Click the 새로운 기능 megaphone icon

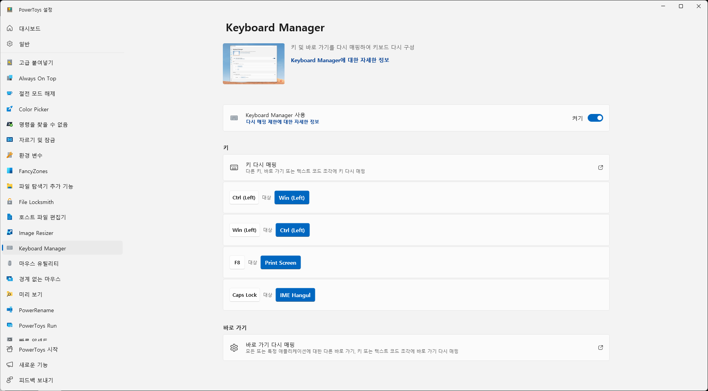[x=10, y=365]
